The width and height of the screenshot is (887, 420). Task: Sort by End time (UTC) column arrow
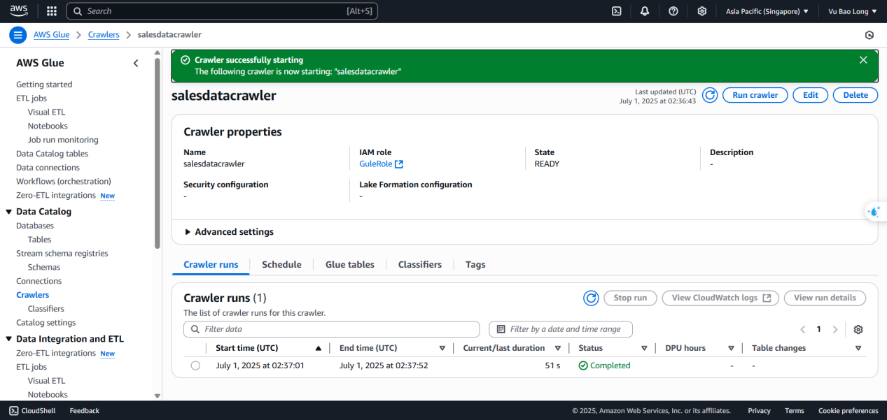tap(442, 348)
